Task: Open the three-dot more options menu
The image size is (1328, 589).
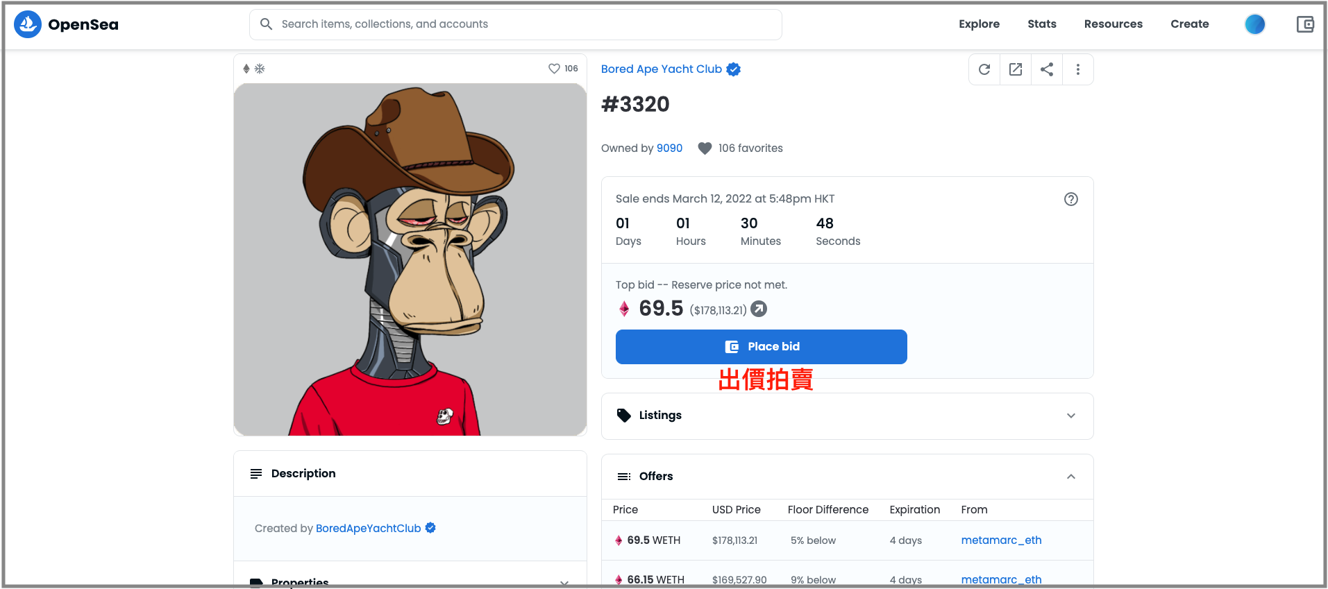Action: 1078,69
